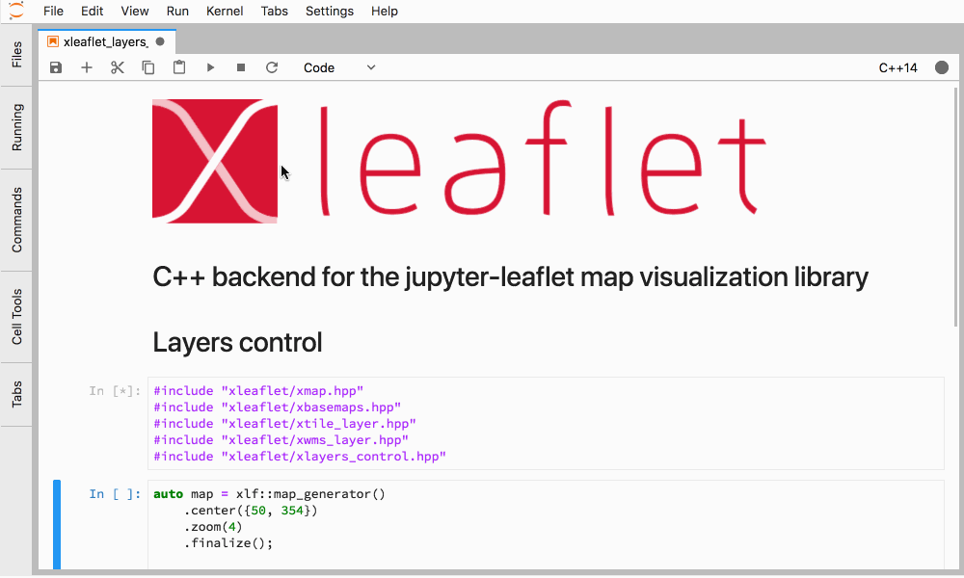The width and height of the screenshot is (964, 578).
Task: Open the File menu
Action: (53, 11)
